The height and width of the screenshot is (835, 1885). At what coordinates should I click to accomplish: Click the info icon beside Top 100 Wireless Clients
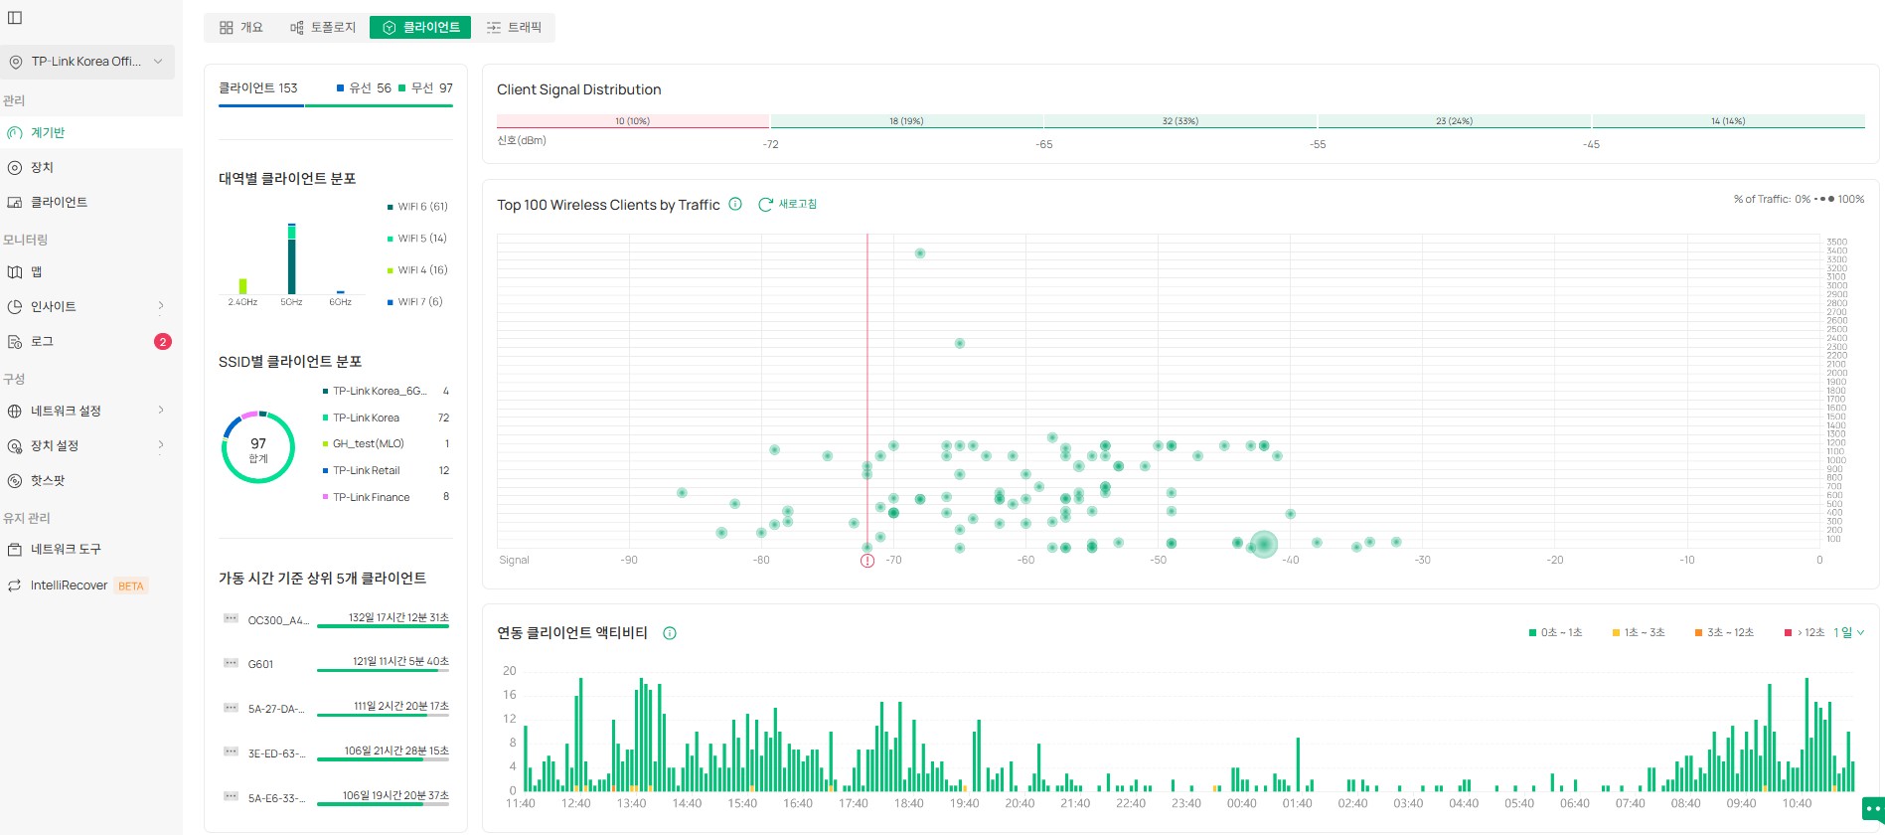(x=735, y=205)
